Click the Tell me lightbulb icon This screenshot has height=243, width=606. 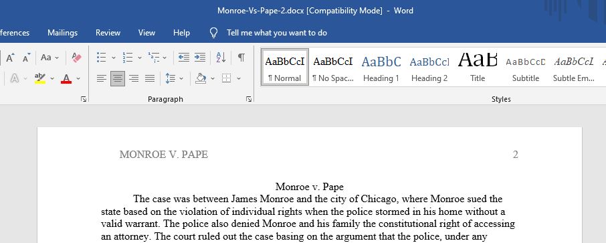(214, 33)
